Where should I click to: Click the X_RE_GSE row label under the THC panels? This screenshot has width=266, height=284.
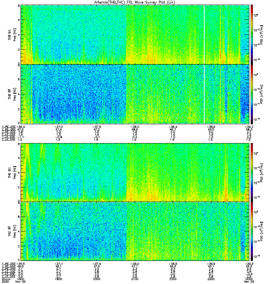(x=9, y=264)
